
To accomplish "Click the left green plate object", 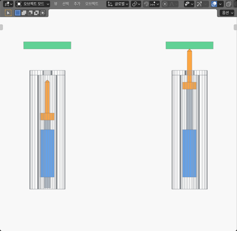I will [x=47, y=45].
